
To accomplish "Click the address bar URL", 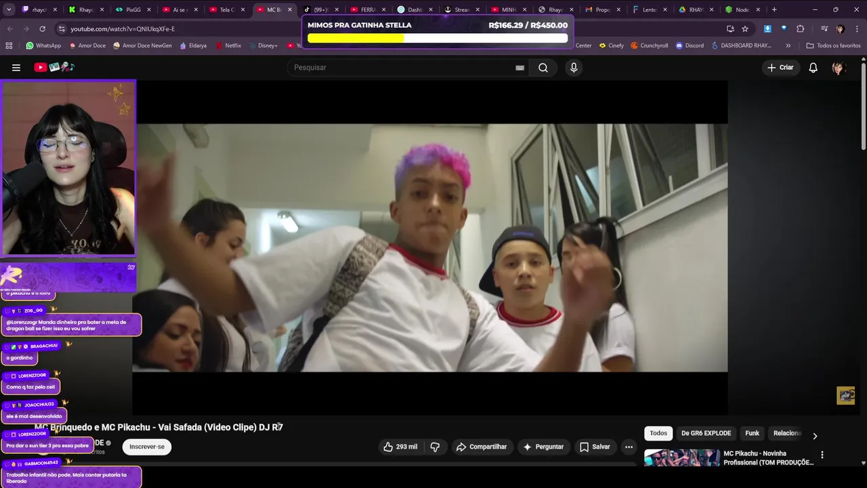I will point(123,28).
